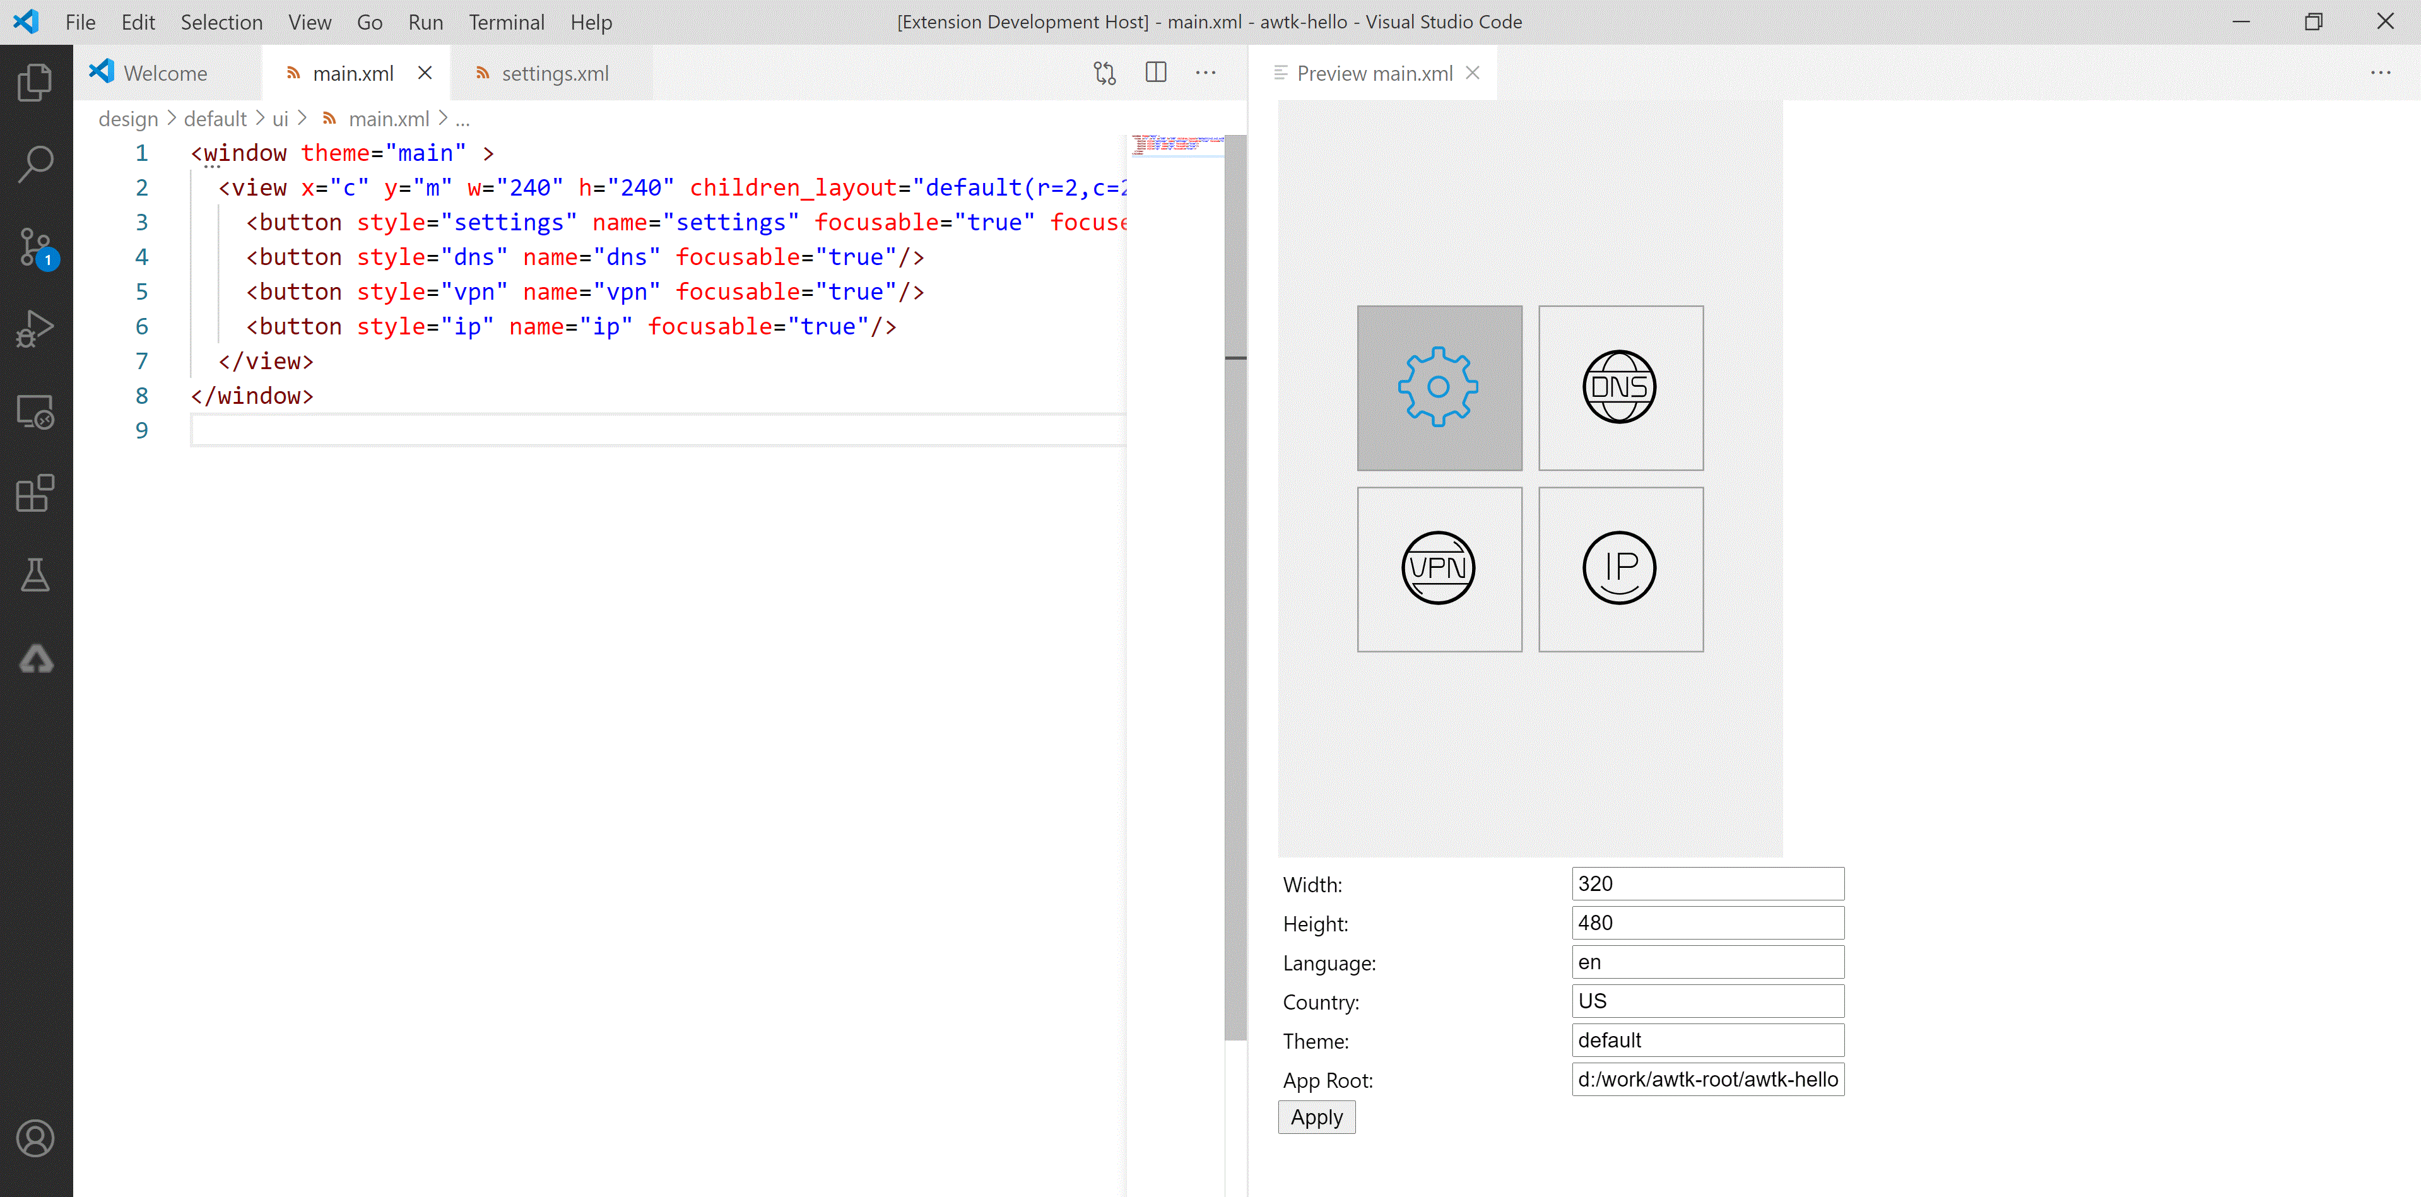
Task: Click the Language input field
Action: [x=1707, y=962]
